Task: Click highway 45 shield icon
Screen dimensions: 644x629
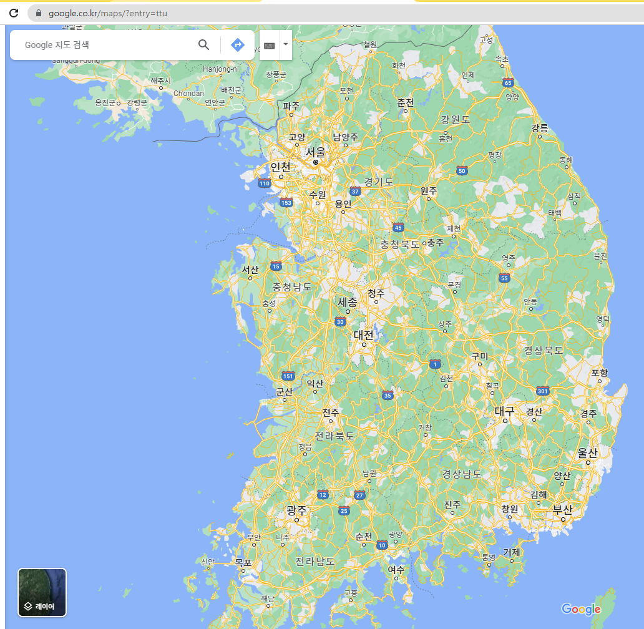Action: (x=398, y=228)
